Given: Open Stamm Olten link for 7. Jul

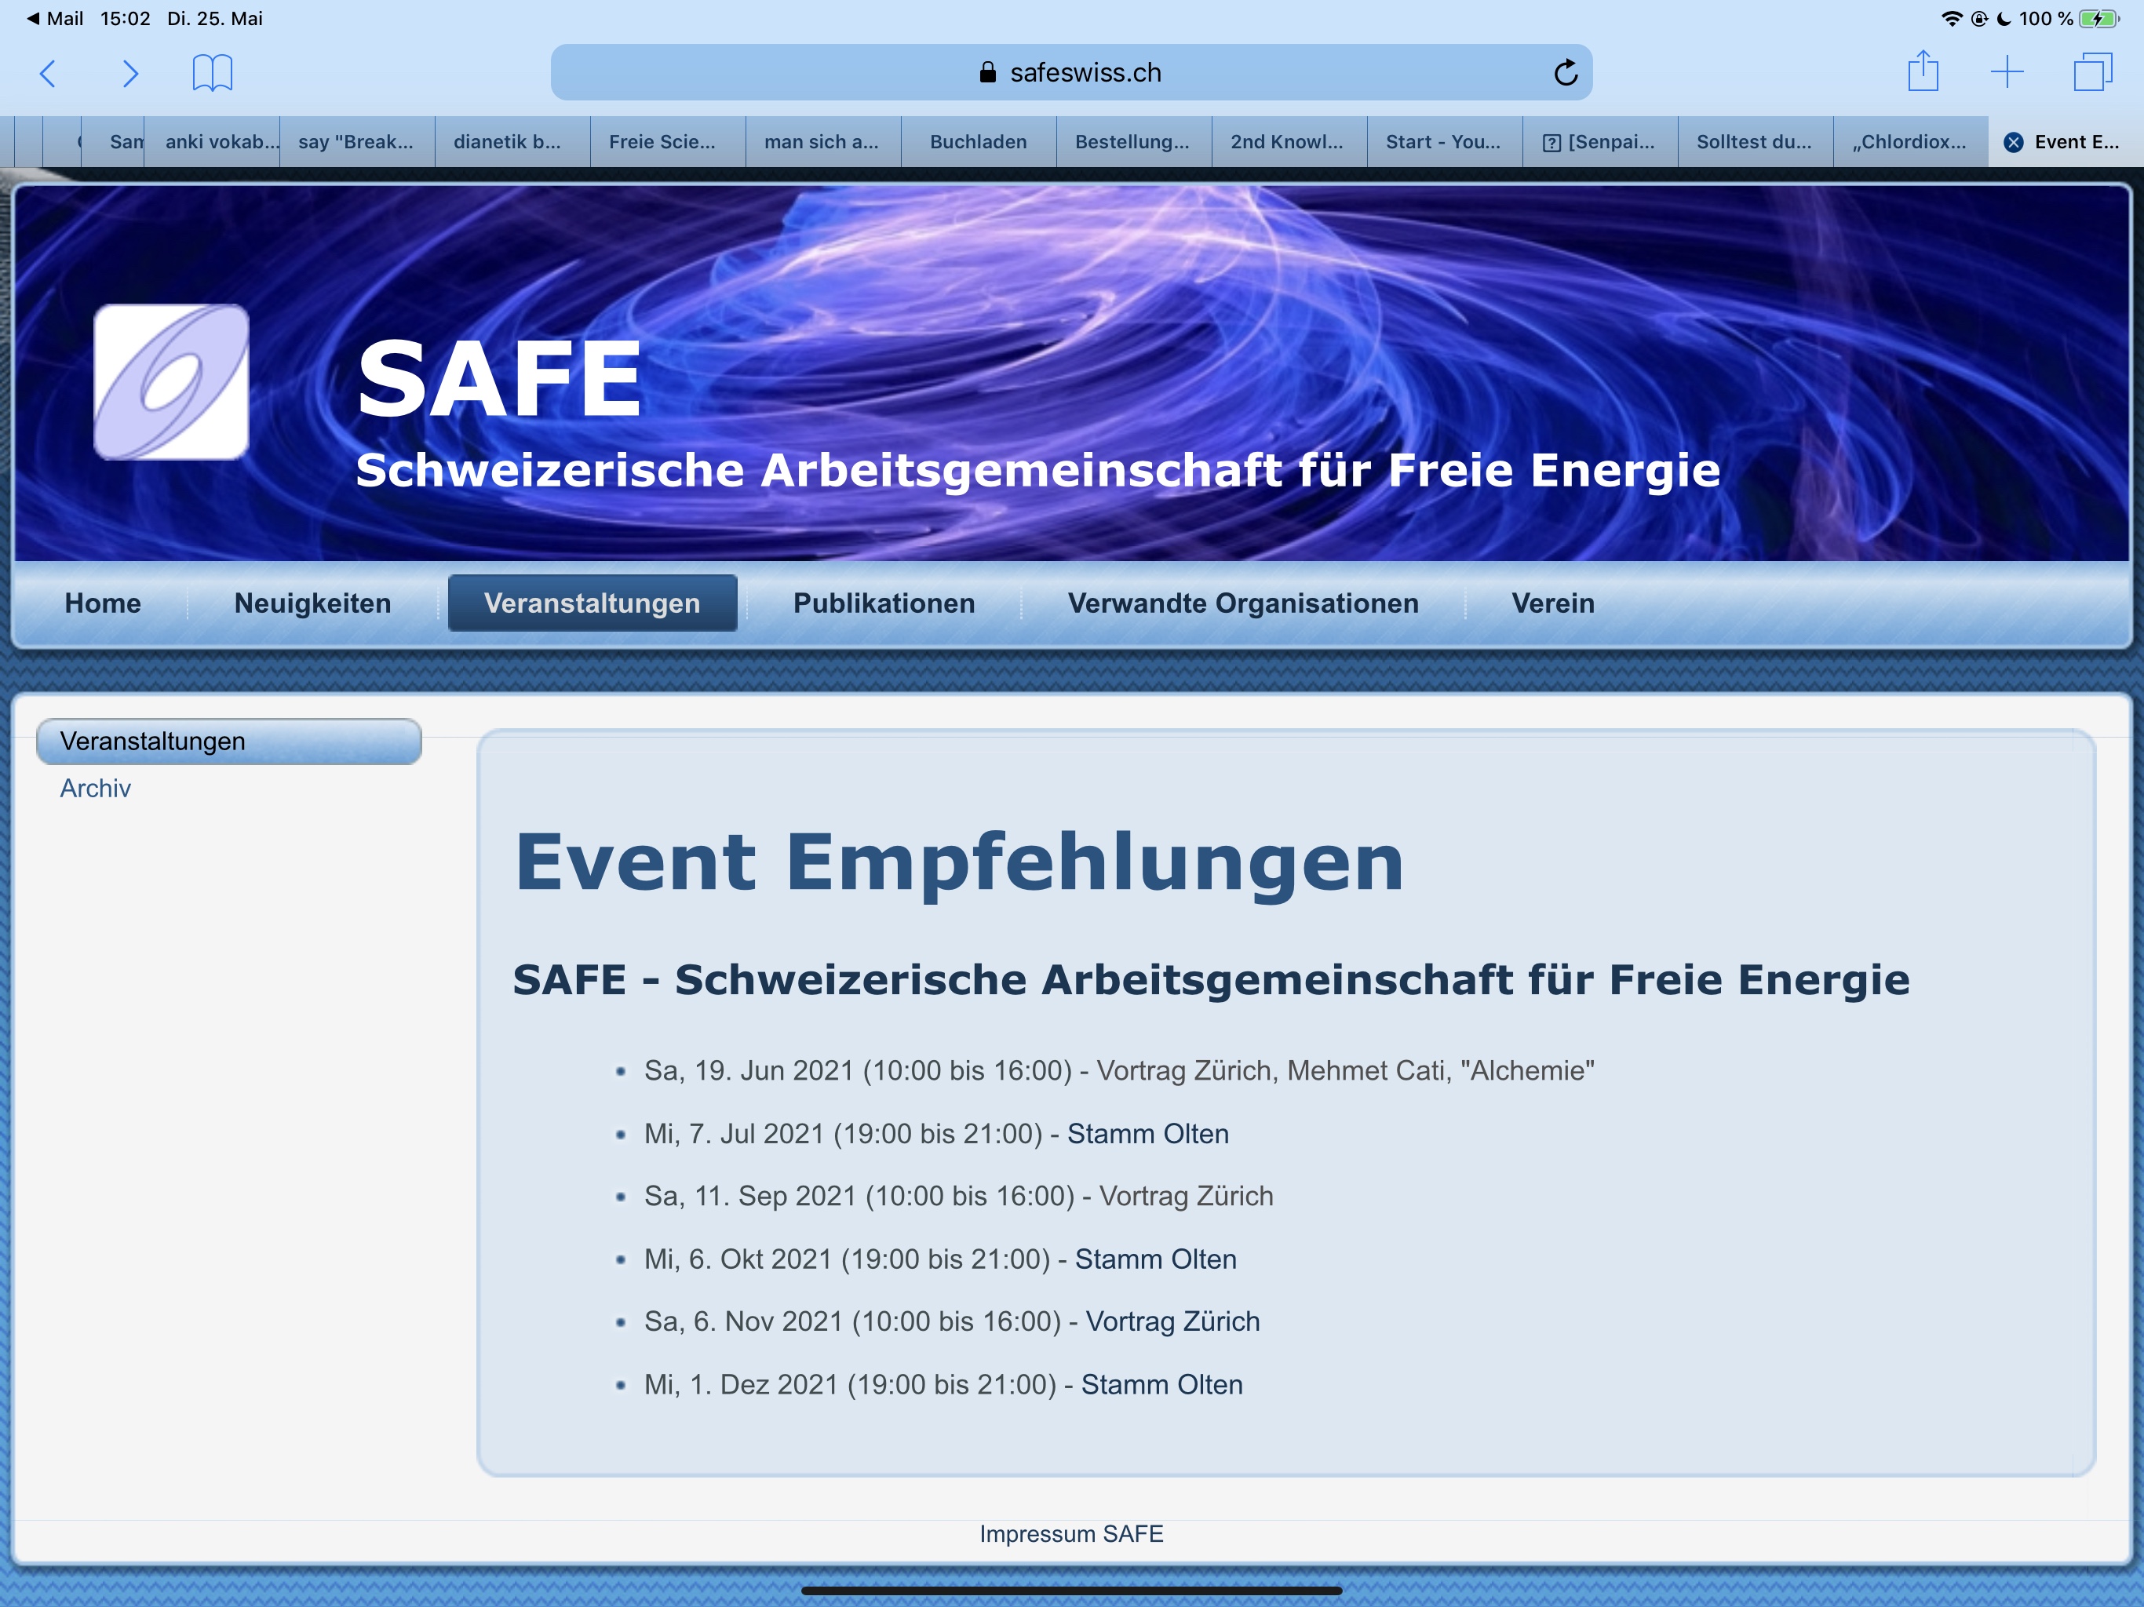Looking at the screenshot, I should [1147, 1133].
